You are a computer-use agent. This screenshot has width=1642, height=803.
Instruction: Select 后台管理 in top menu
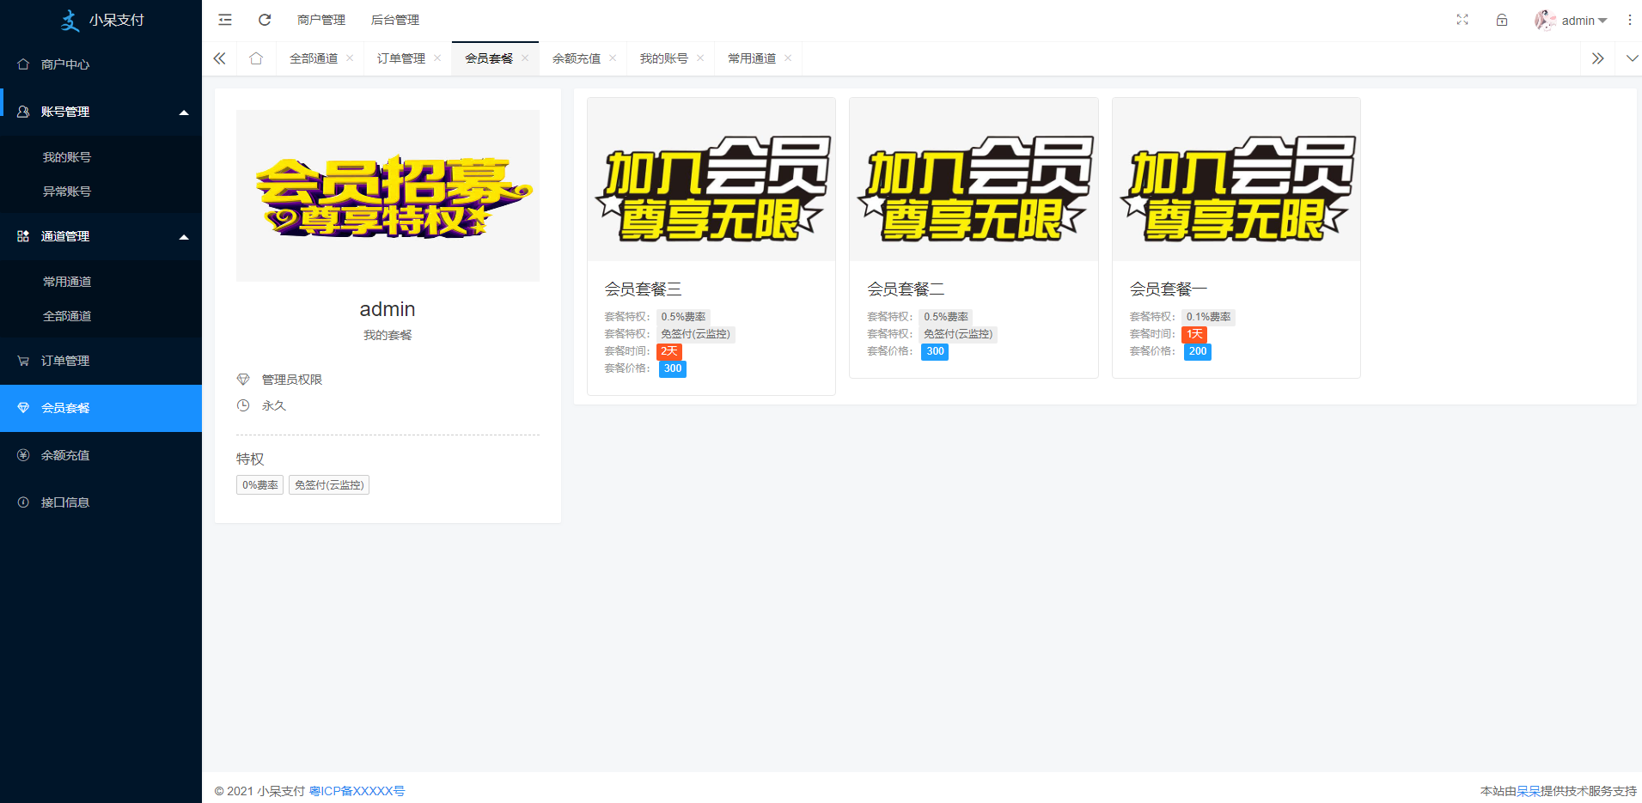(394, 20)
